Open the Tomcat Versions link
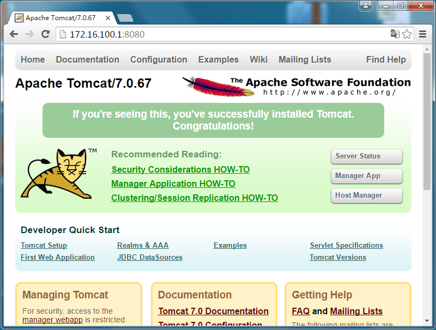 point(338,257)
